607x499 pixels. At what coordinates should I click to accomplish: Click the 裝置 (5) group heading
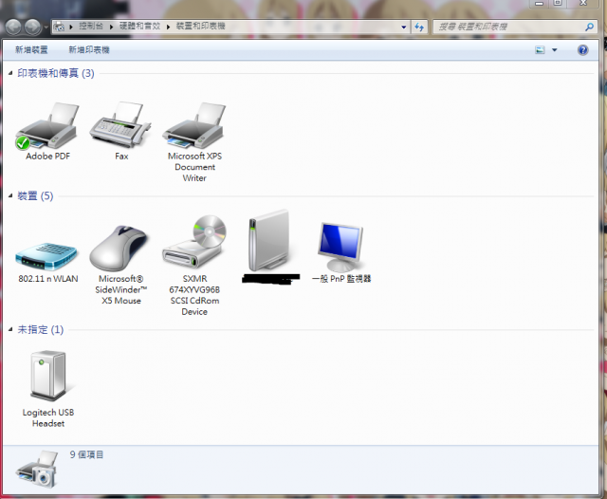[35, 195]
